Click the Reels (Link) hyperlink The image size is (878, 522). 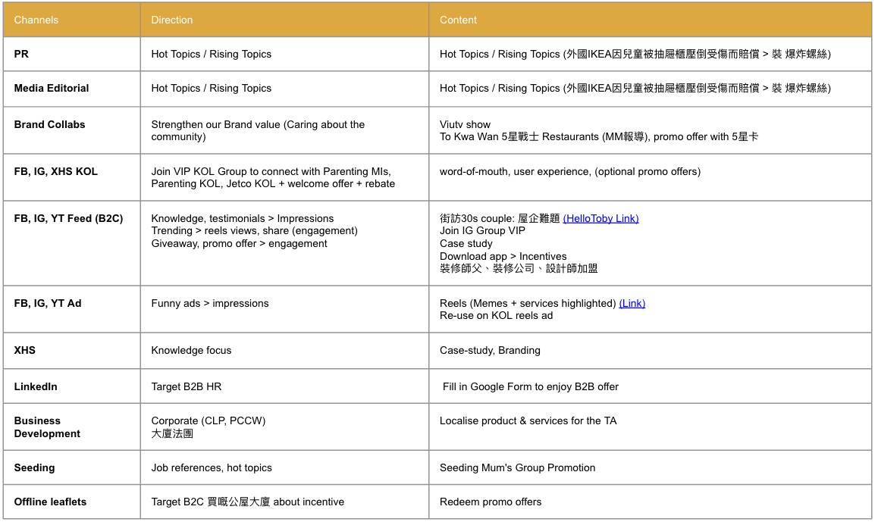[x=632, y=303]
